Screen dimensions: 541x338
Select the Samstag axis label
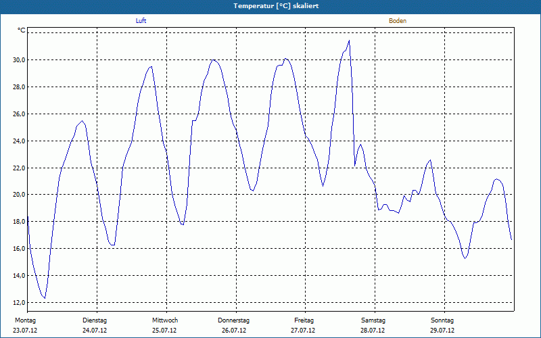pyautogui.click(x=373, y=320)
